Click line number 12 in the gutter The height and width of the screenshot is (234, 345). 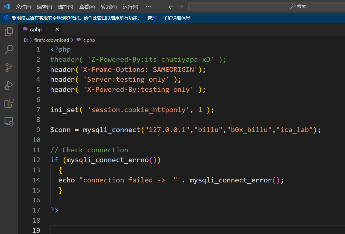(x=36, y=160)
